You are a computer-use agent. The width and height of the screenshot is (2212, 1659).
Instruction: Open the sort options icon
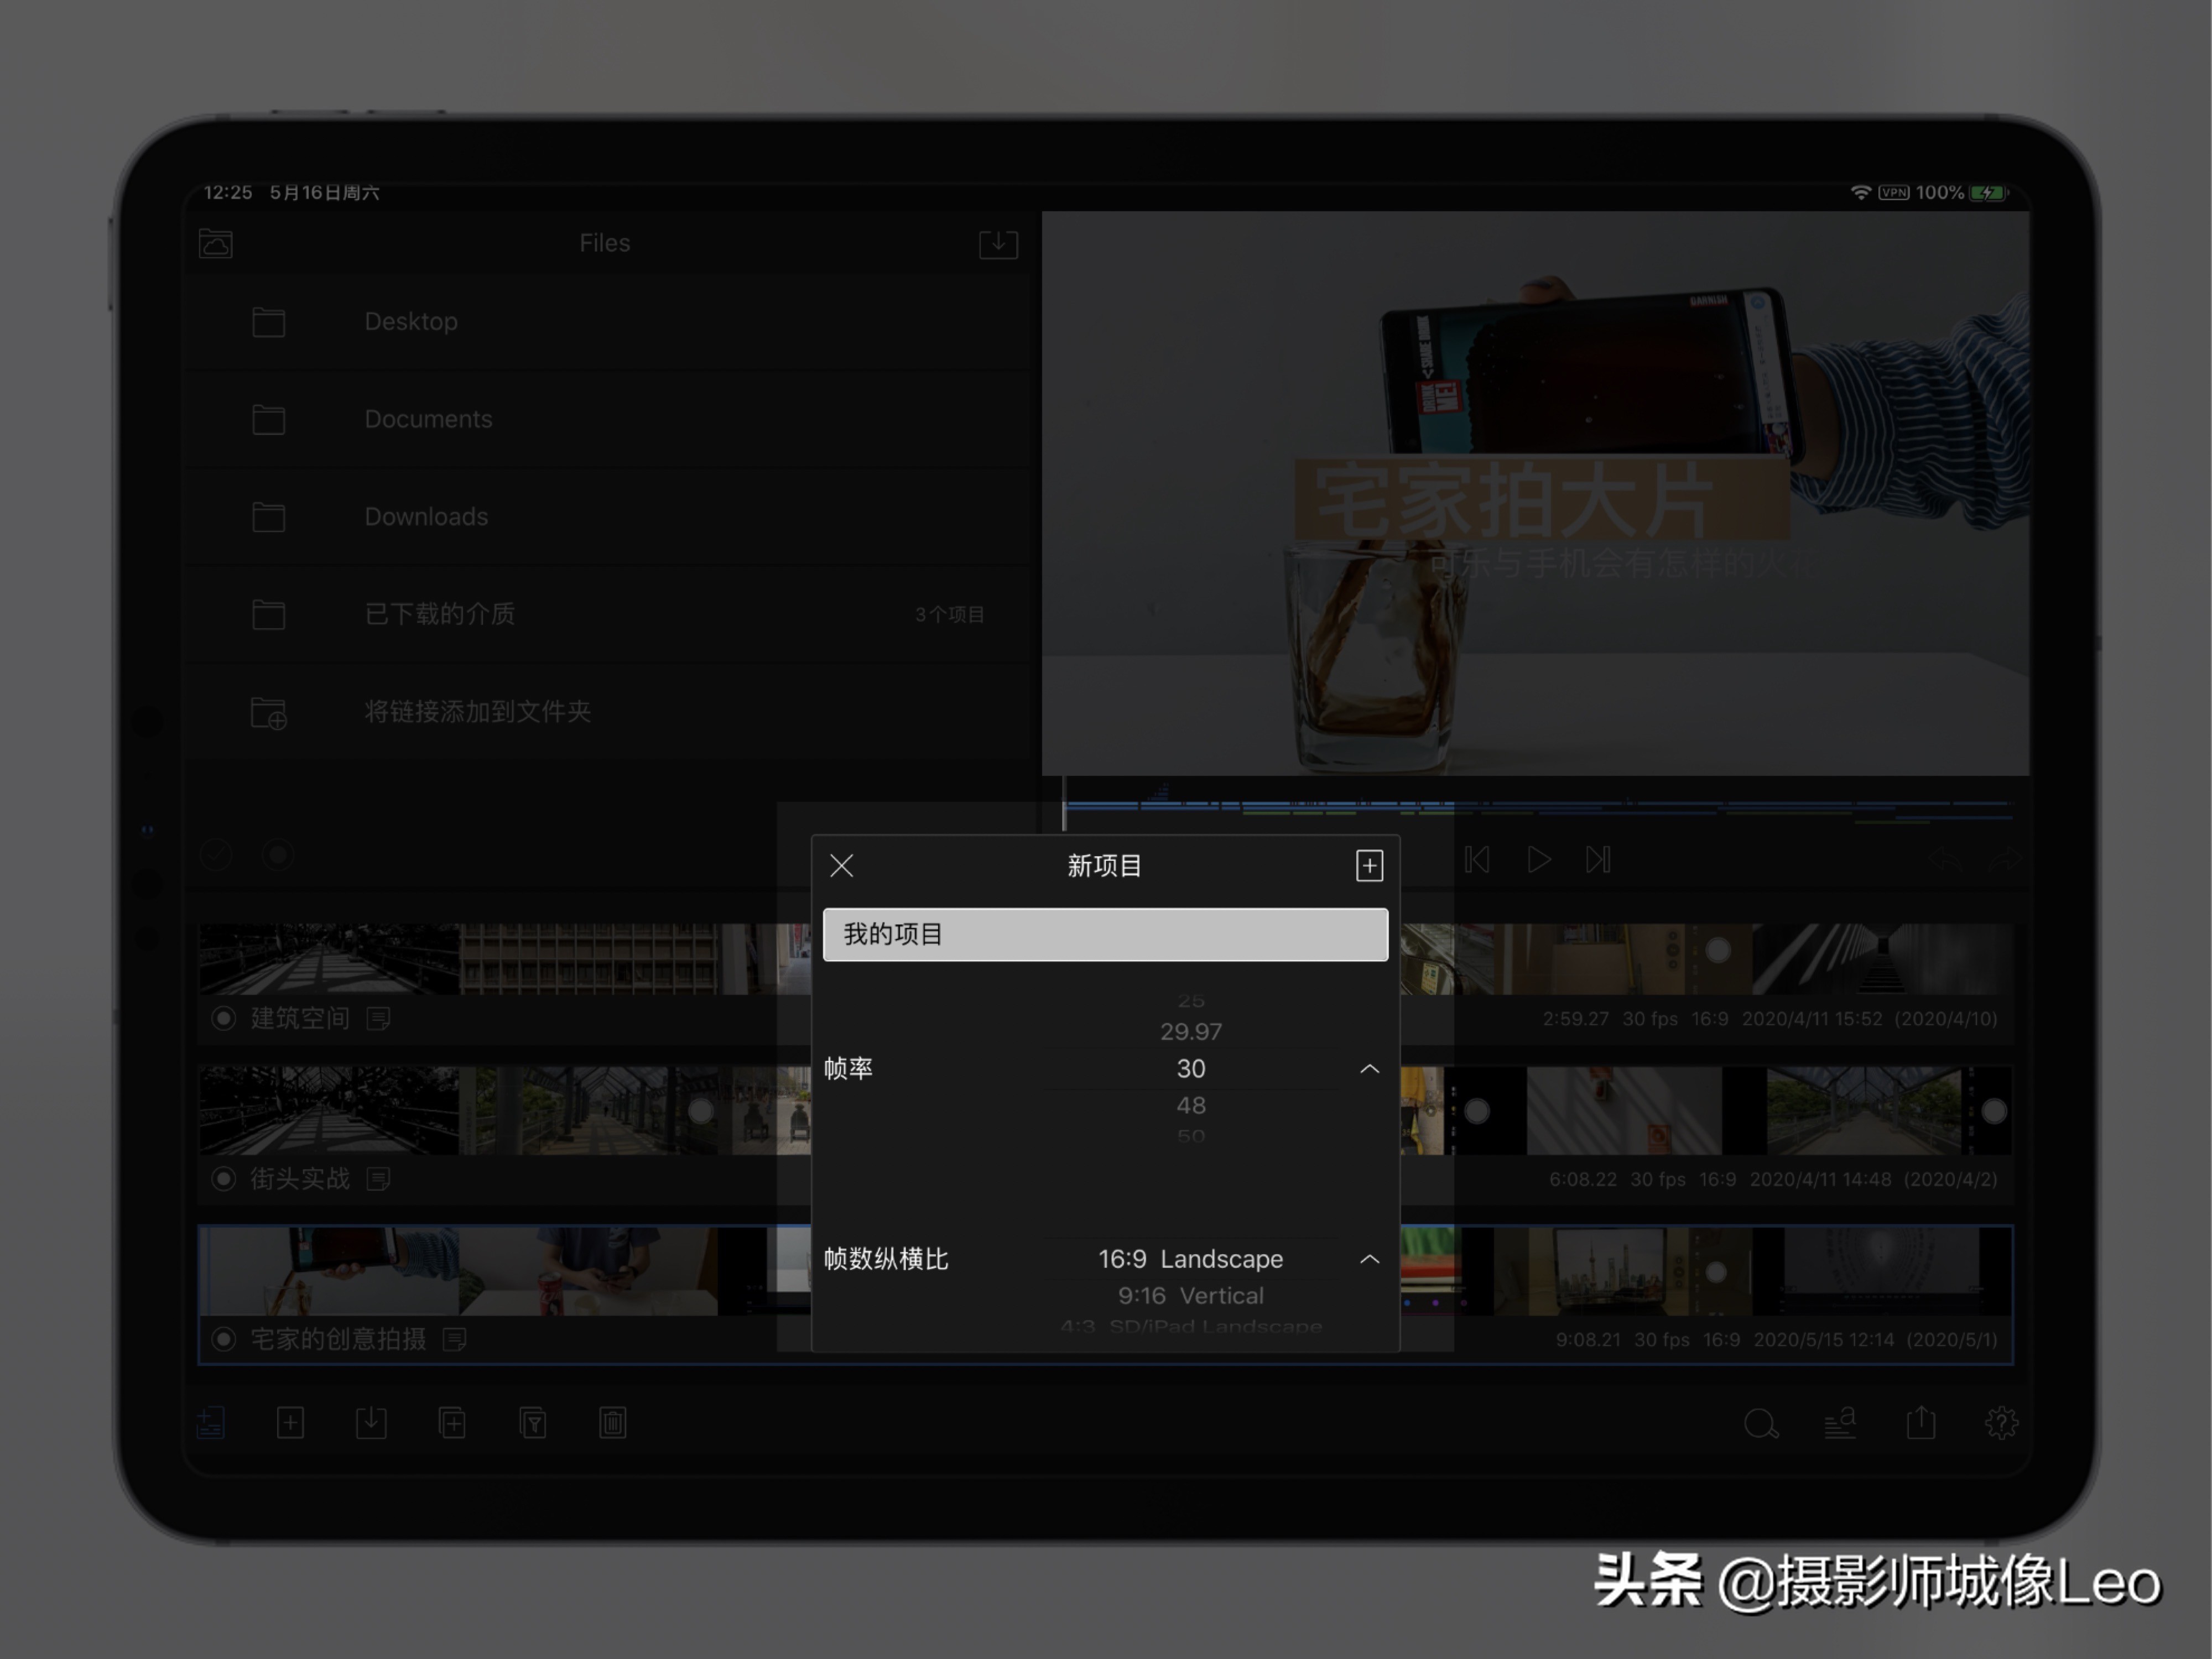[x=1842, y=1424]
